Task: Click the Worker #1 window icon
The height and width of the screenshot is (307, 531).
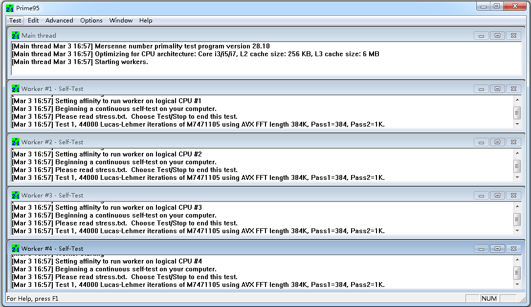Action: [16, 88]
